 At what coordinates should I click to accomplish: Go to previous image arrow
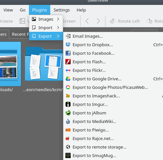tap(87, 21)
